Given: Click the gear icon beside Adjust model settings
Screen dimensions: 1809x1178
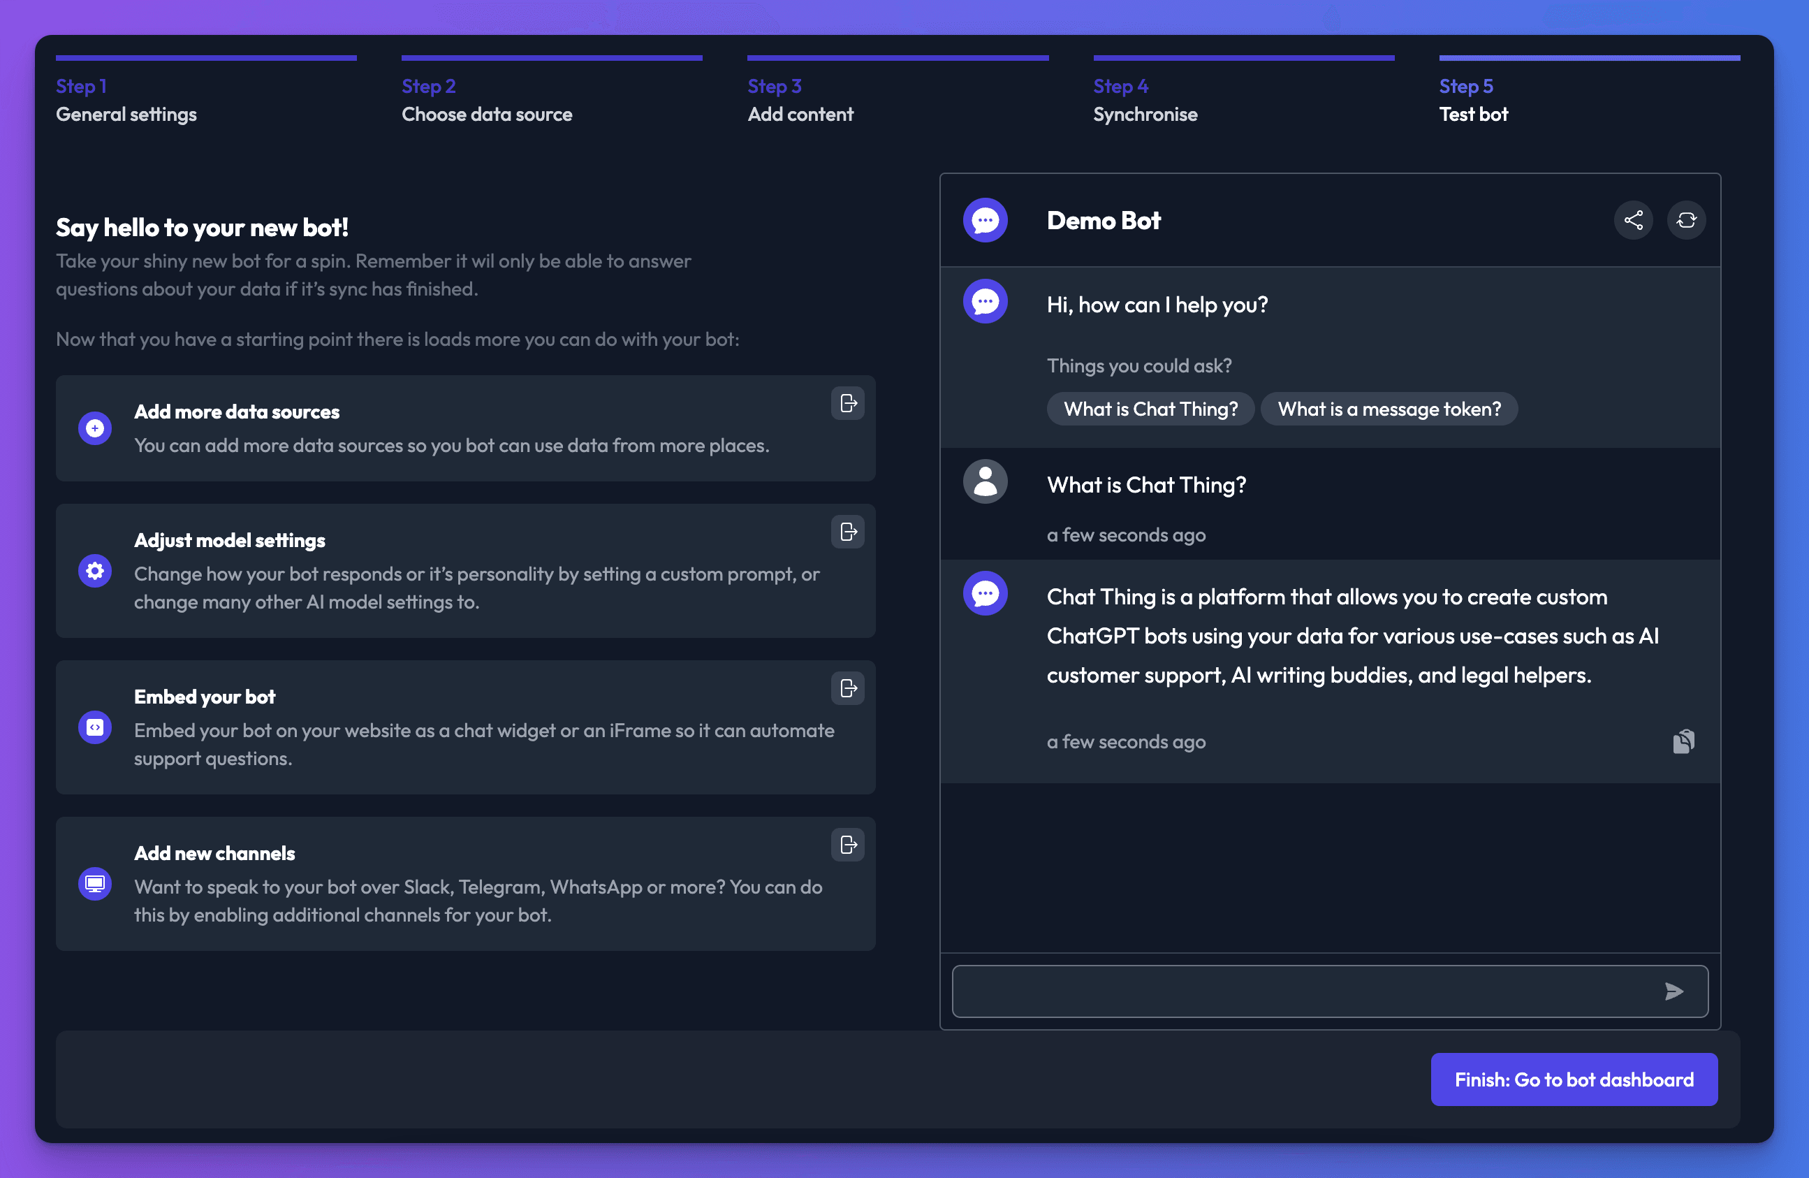Looking at the screenshot, I should [95, 570].
